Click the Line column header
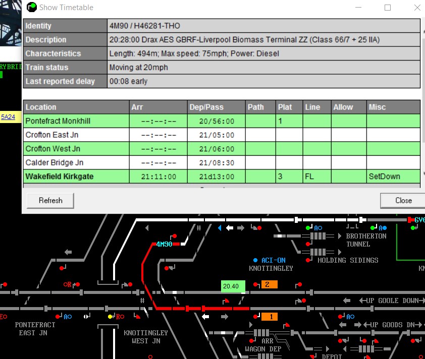 pos(317,107)
